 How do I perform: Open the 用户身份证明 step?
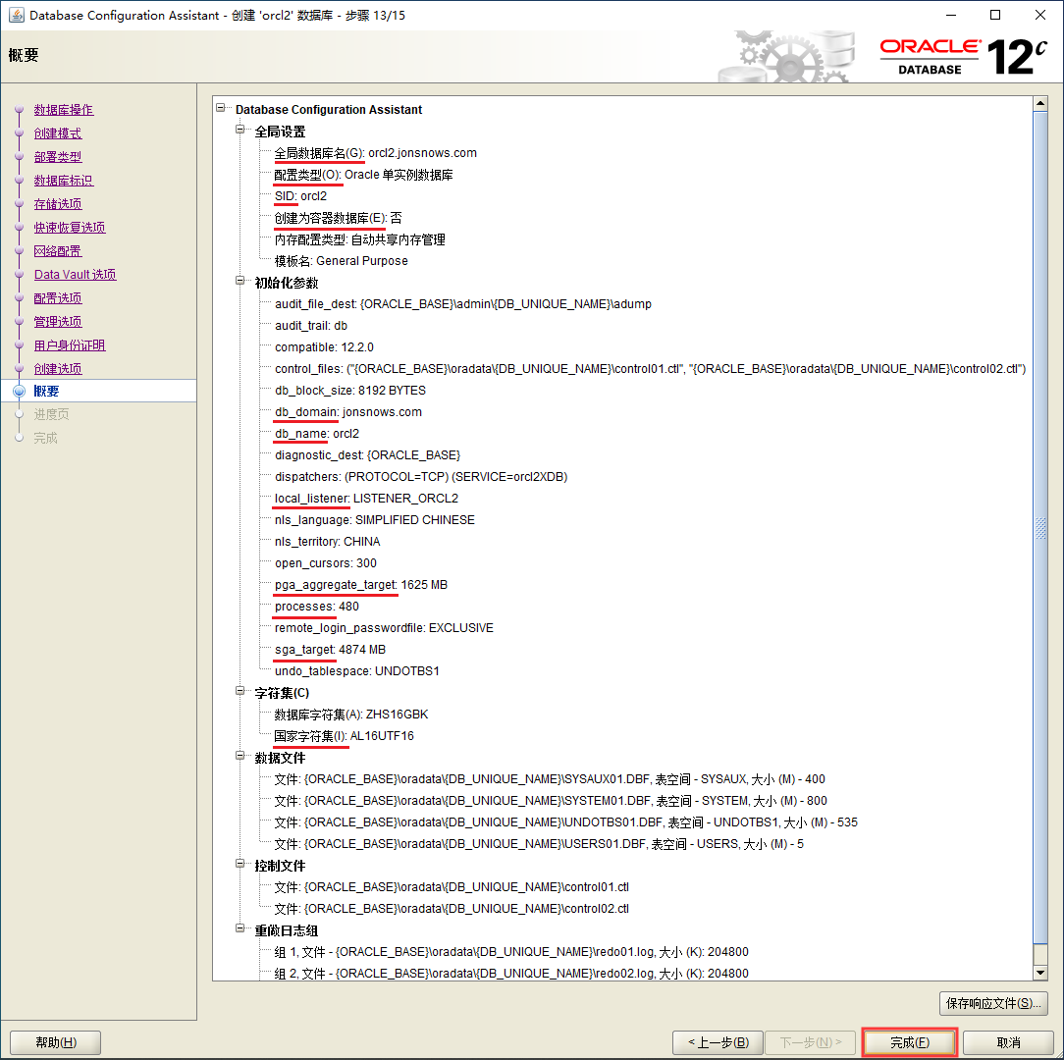pyautogui.click(x=70, y=345)
